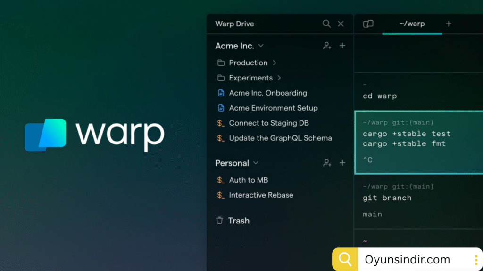Open Acme Inc. Onboarding notebook
The height and width of the screenshot is (271, 483).
[x=267, y=93]
